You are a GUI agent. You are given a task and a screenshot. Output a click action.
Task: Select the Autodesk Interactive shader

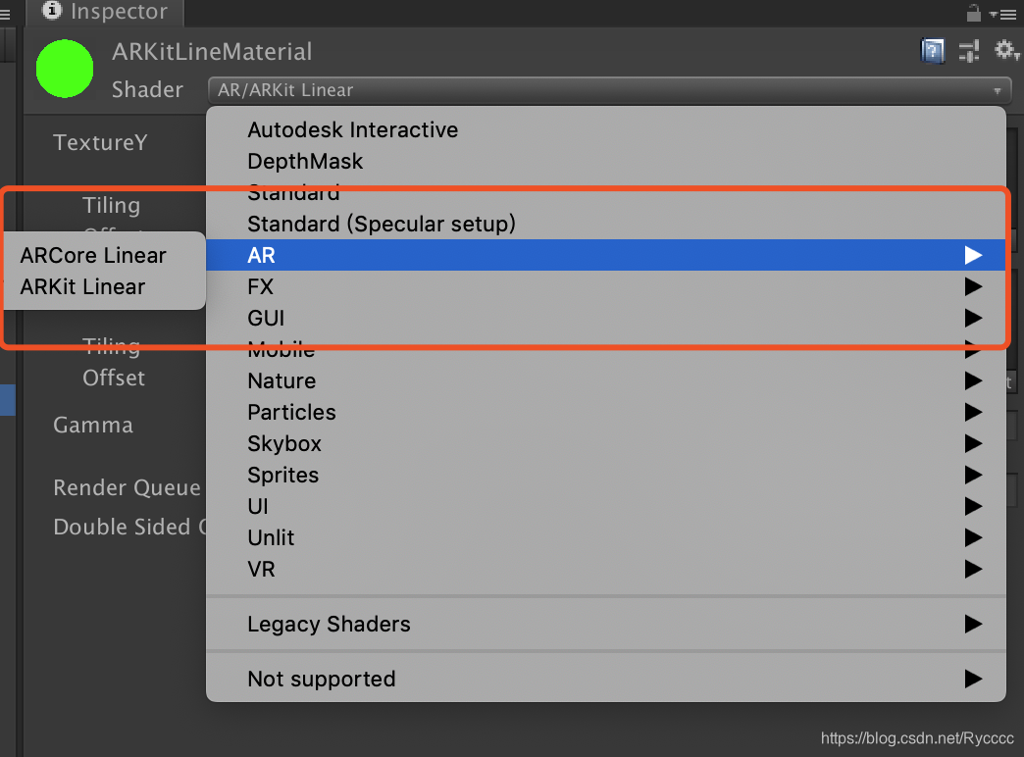(605, 129)
